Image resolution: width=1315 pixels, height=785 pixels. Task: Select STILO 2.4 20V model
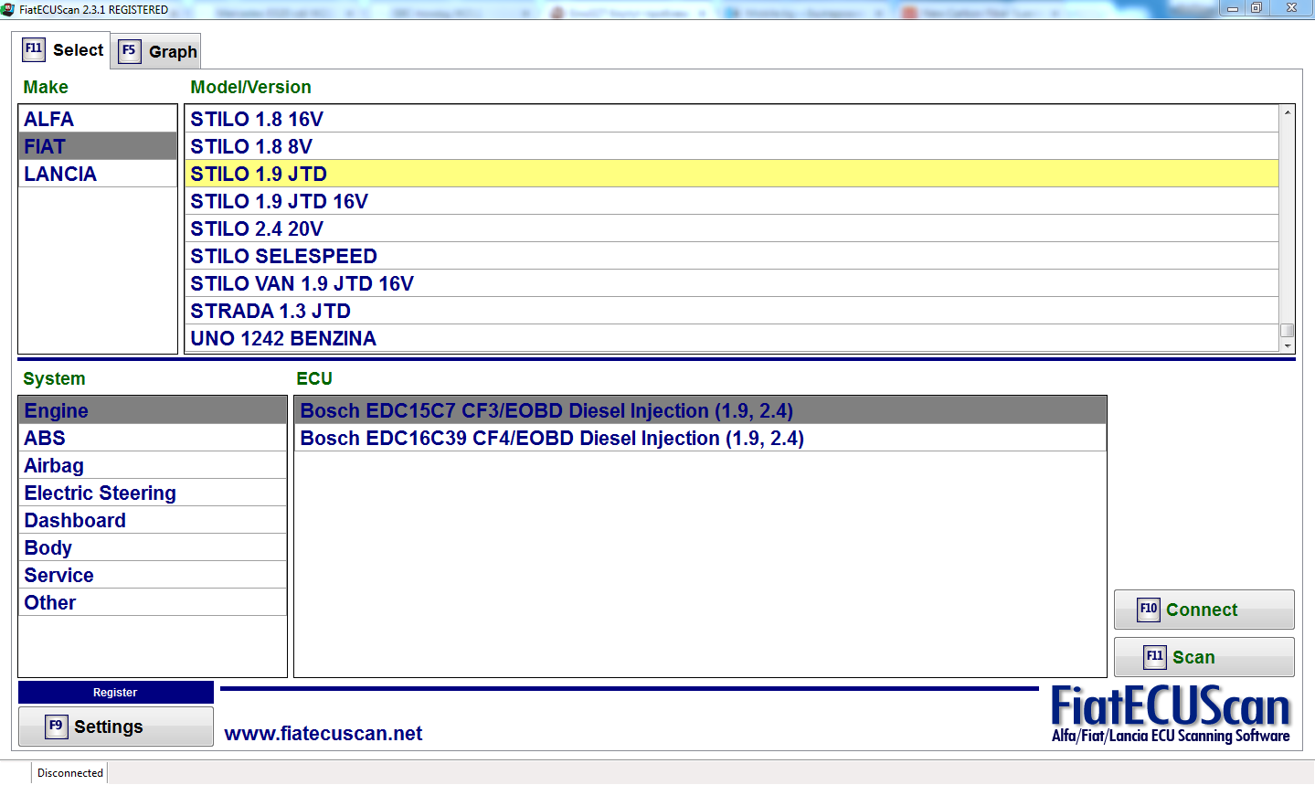(x=257, y=229)
